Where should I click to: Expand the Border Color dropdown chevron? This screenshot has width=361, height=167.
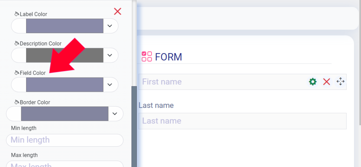[x=115, y=114]
